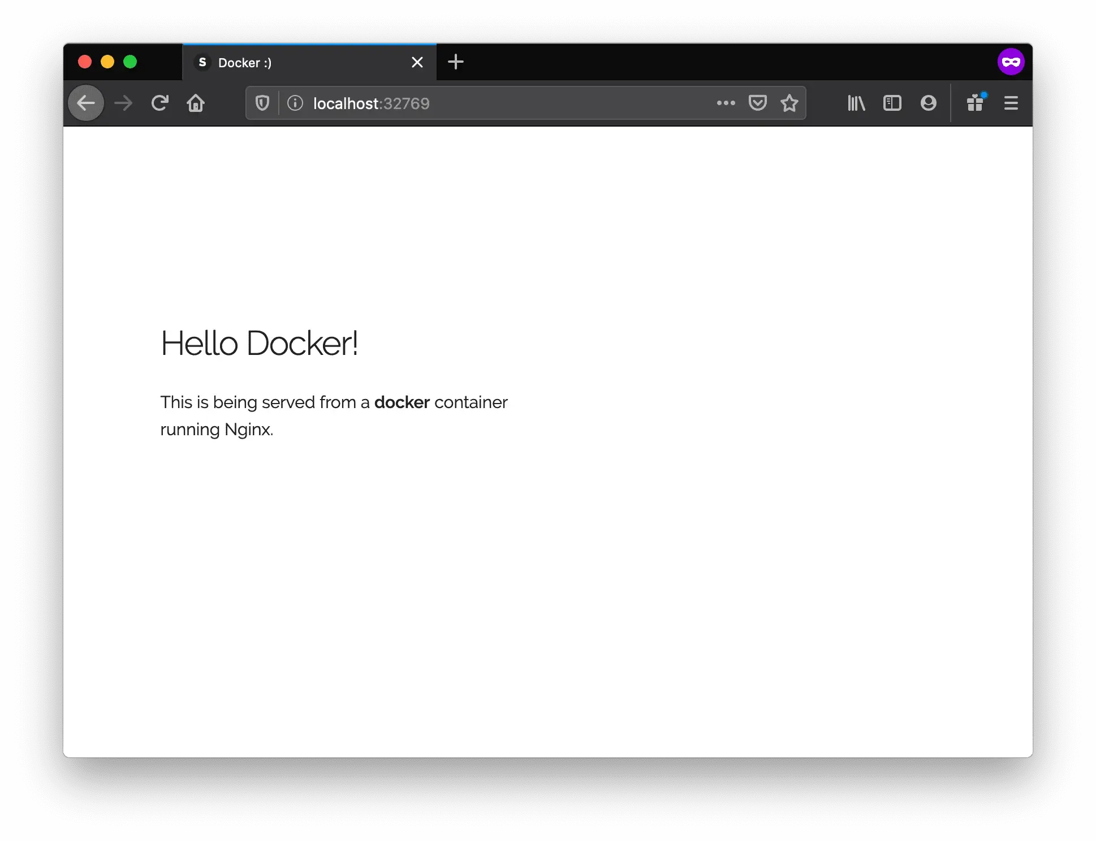Click the Hello Docker! heading
Viewport: 1096px width, 841px height.
pyautogui.click(x=260, y=343)
